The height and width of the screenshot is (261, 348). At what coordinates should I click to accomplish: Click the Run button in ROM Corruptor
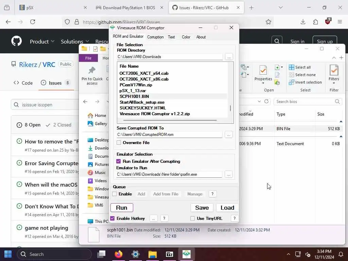tap(122, 208)
